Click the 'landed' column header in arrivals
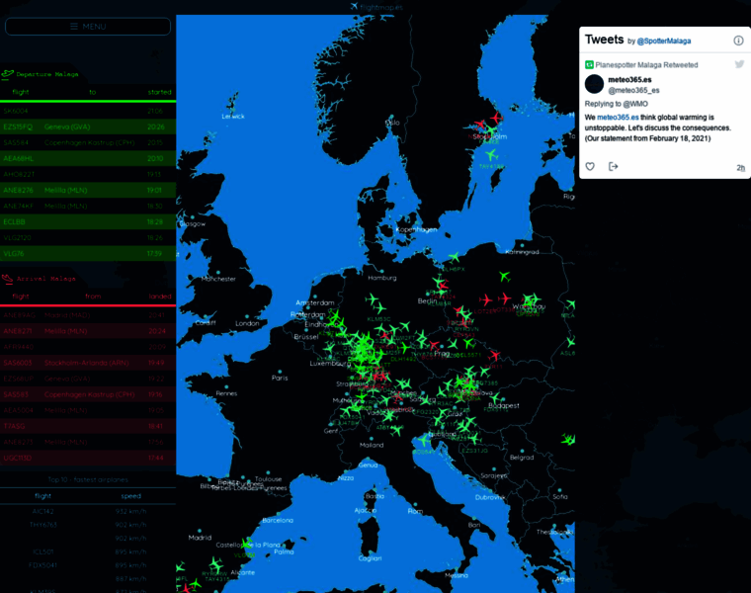 point(160,296)
